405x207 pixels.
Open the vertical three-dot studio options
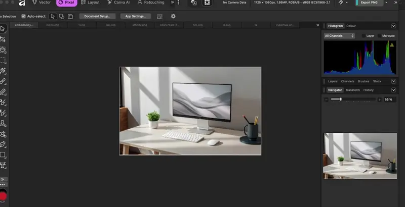pos(178,3)
